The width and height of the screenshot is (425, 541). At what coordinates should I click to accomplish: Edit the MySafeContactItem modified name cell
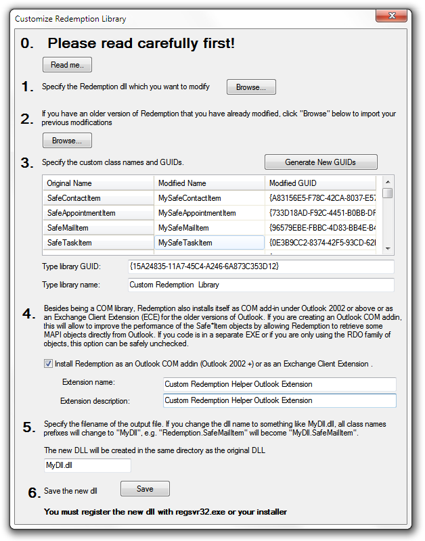pyautogui.click(x=209, y=198)
